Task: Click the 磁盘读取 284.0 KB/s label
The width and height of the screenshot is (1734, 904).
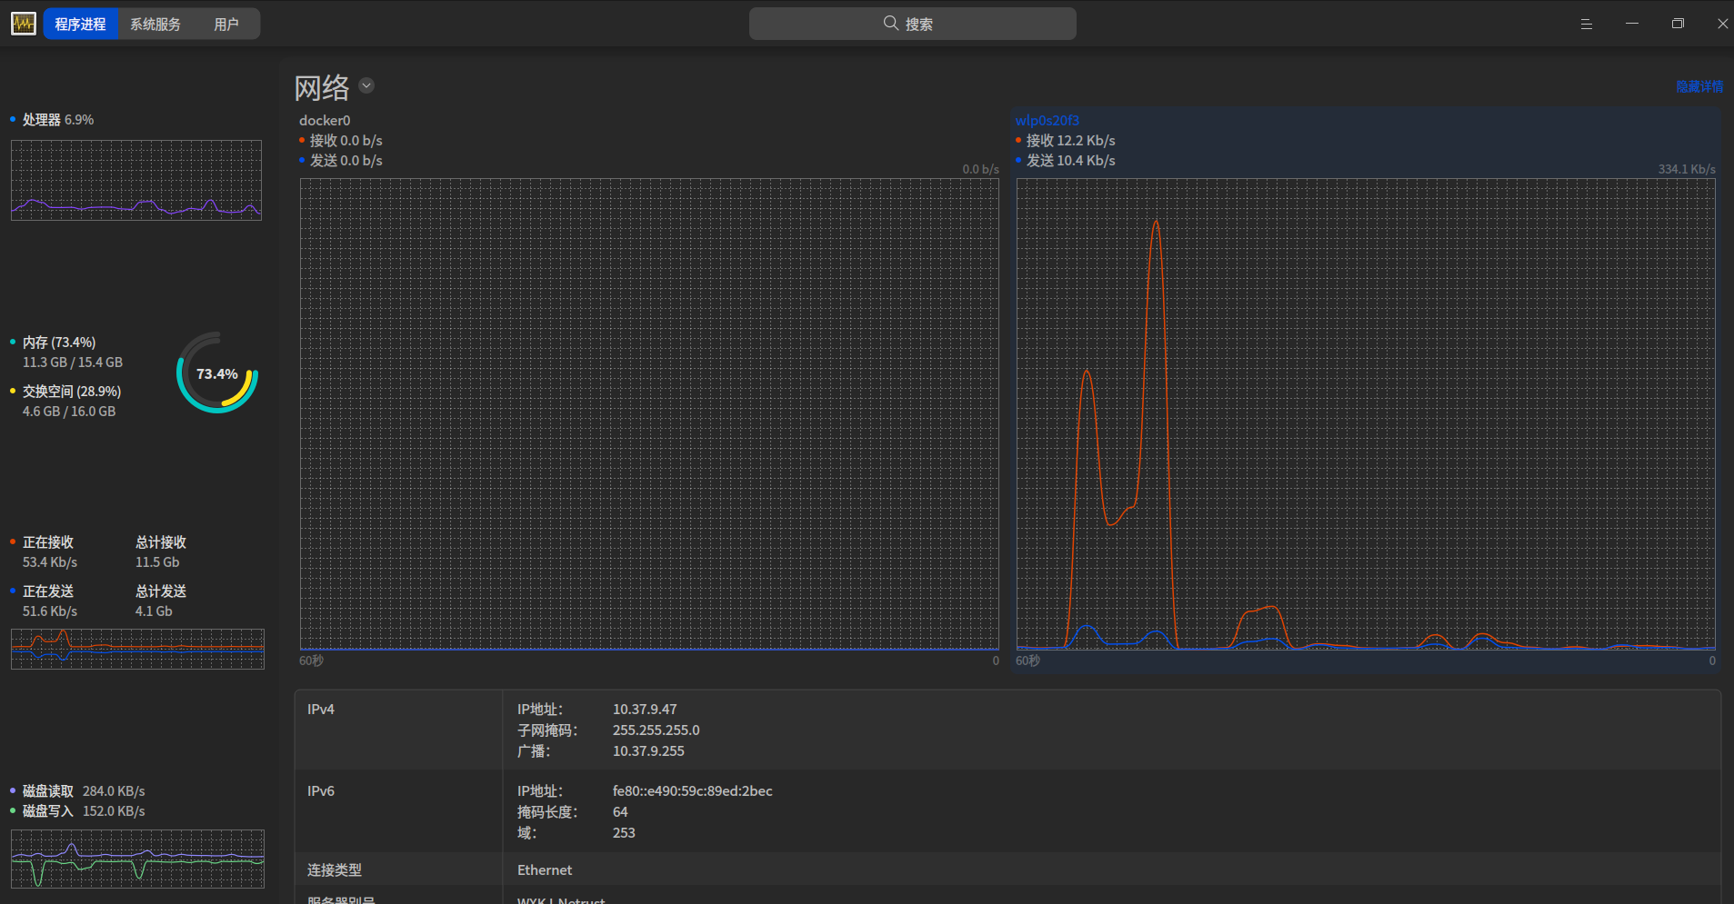Action: pos(84,791)
